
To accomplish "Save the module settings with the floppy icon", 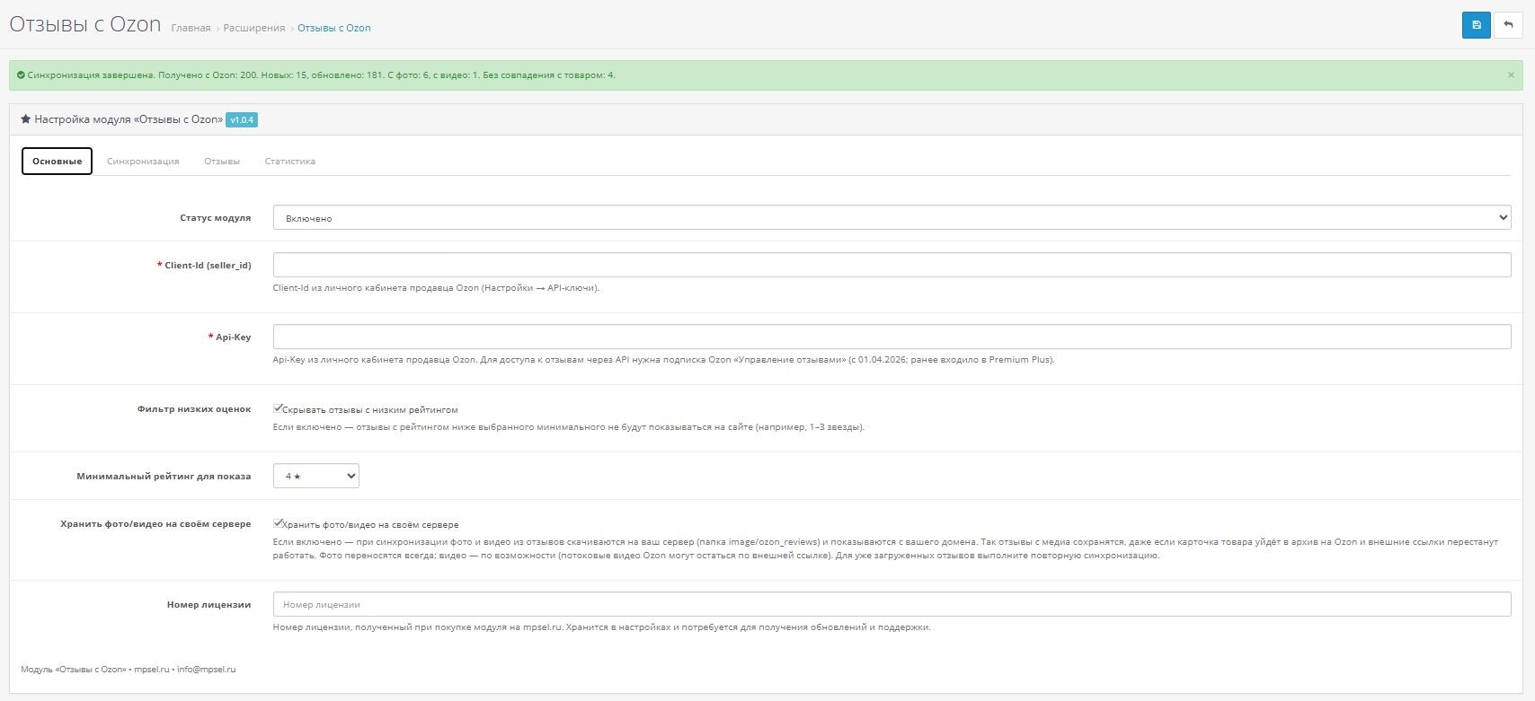I will (x=1477, y=25).
